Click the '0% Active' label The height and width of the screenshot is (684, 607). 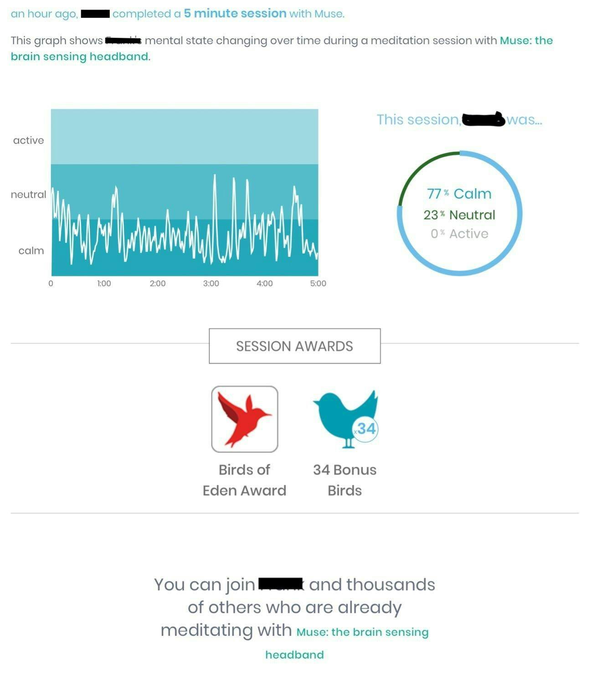click(x=459, y=233)
